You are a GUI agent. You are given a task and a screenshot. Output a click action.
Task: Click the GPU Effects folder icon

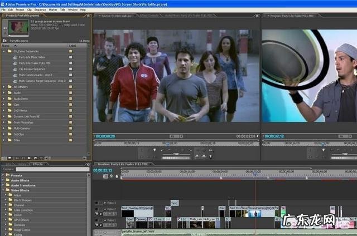(9, 219)
